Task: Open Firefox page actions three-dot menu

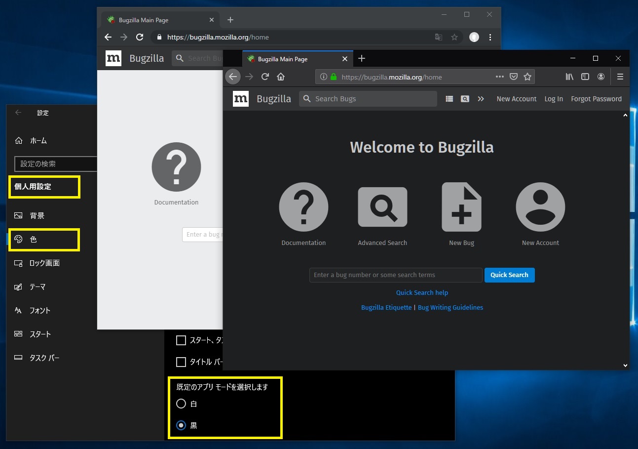Action: tap(499, 77)
